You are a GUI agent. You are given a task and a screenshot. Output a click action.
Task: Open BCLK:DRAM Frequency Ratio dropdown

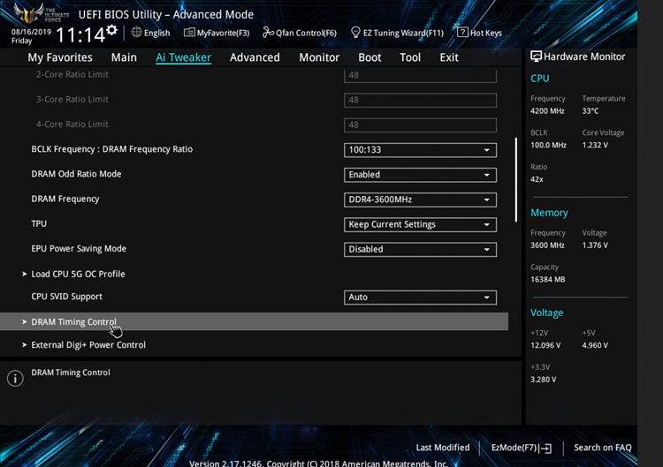[x=420, y=150]
